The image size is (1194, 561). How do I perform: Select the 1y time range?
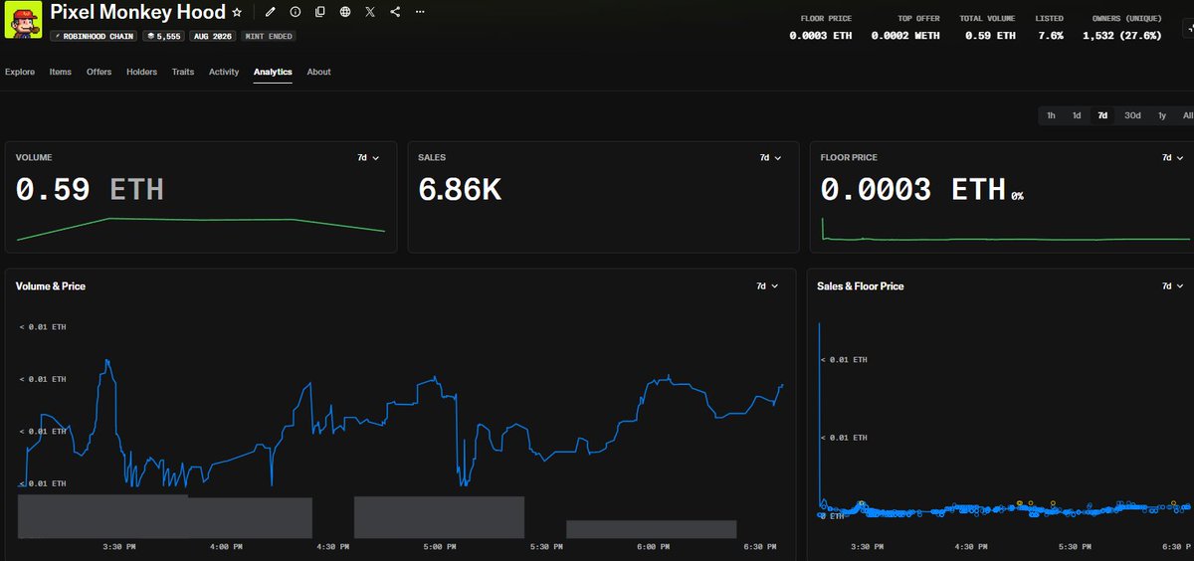[x=1161, y=115]
